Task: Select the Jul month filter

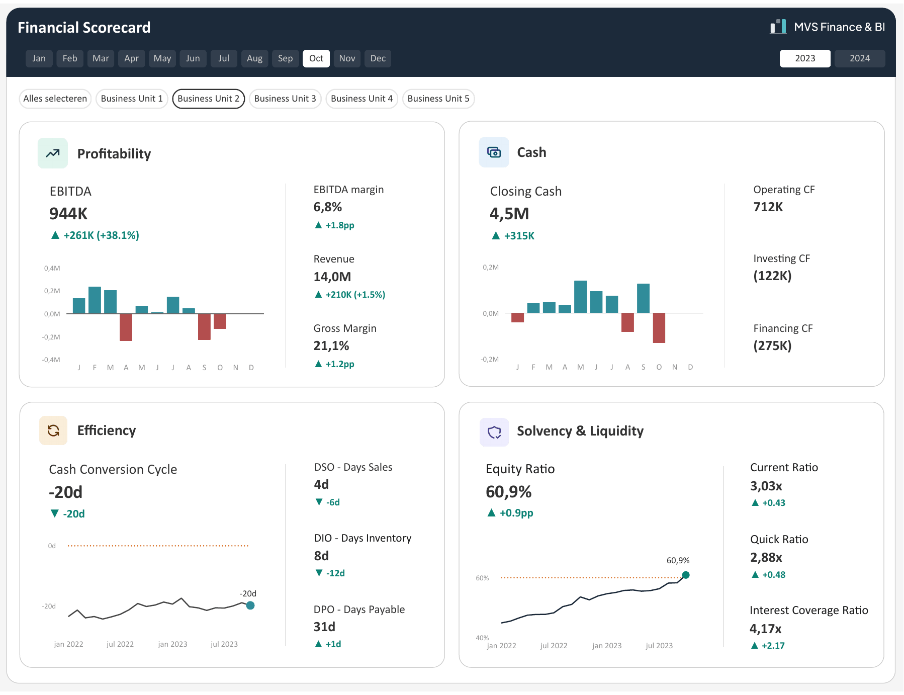Action: pyautogui.click(x=224, y=58)
